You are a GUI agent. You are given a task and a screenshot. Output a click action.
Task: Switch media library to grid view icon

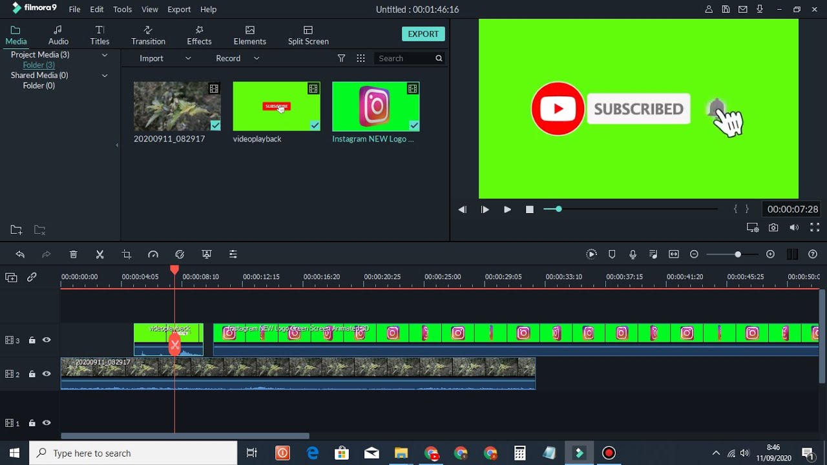pyautogui.click(x=361, y=58)
